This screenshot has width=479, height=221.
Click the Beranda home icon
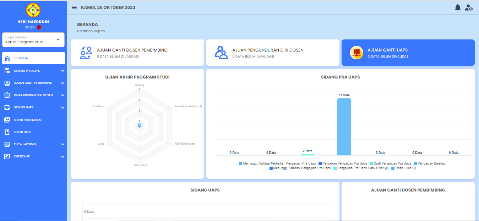(x=7, y=58)
